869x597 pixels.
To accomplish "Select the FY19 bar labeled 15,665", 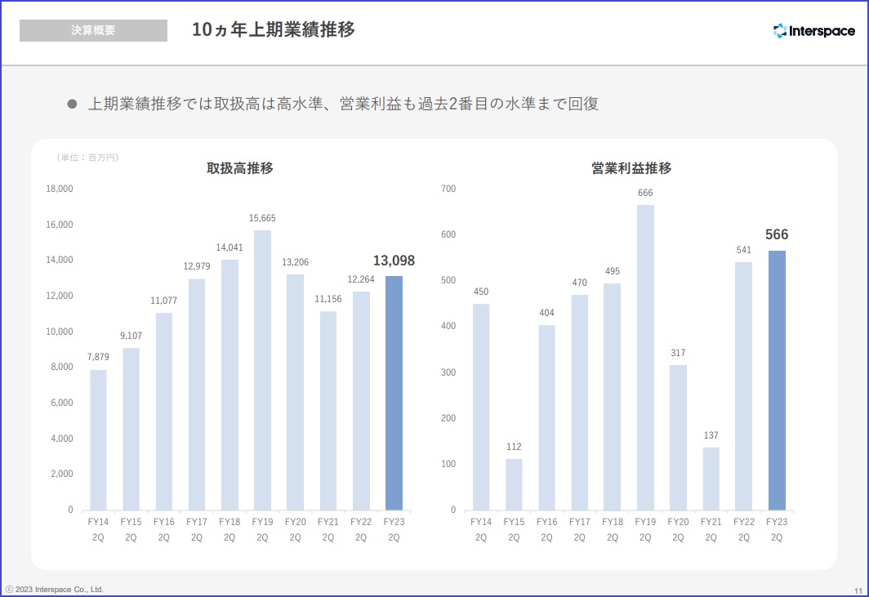I will click(x=262, y=369).
